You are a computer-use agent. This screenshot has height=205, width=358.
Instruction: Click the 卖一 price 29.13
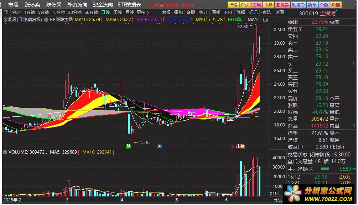point(322,56)
